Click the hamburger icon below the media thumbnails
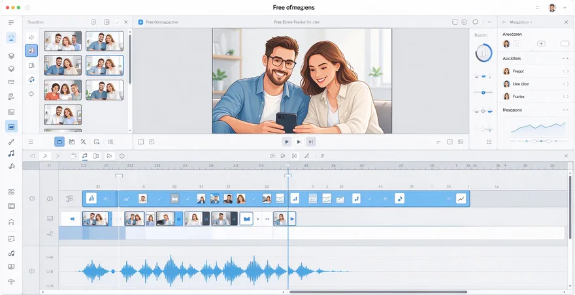 tap(31, 142)
